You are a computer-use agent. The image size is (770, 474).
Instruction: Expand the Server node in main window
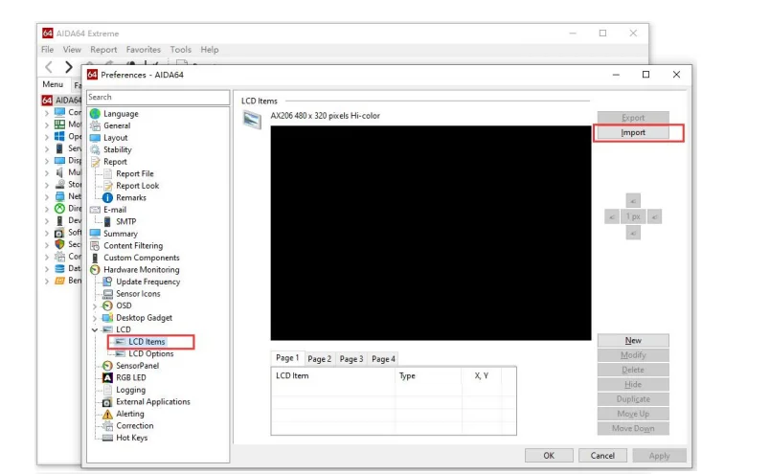pyautogui.click(x=47, y=148)
